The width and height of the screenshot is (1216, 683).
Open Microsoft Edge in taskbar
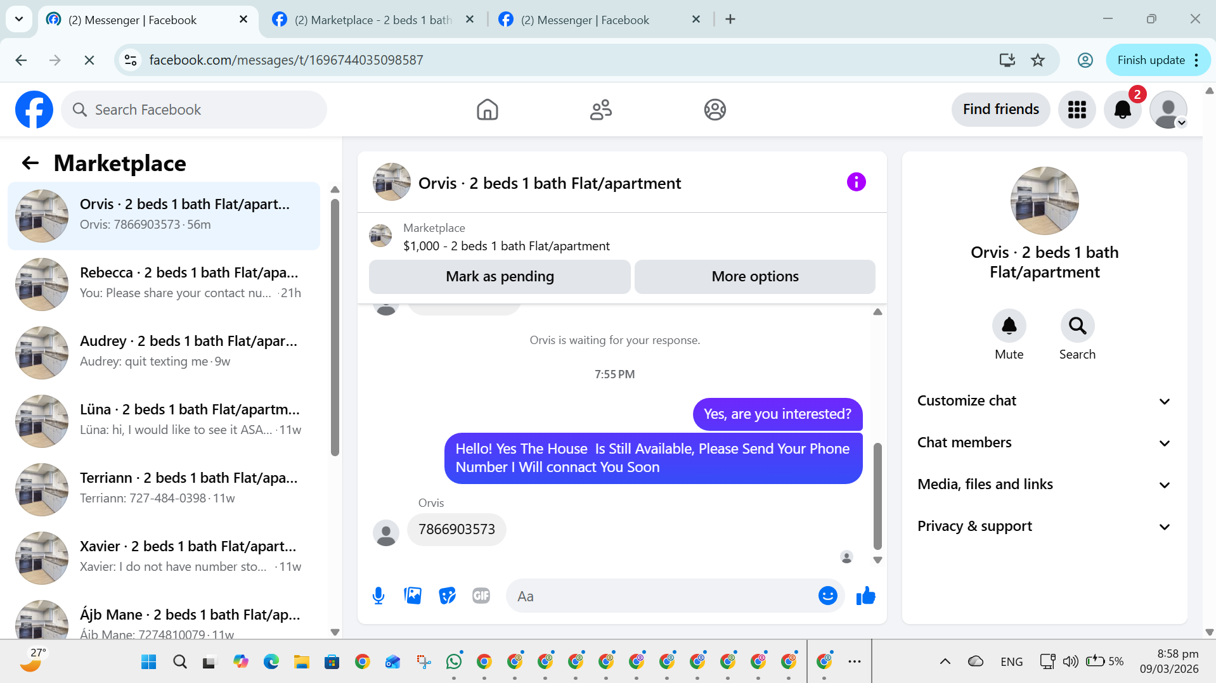coord(271,661)
